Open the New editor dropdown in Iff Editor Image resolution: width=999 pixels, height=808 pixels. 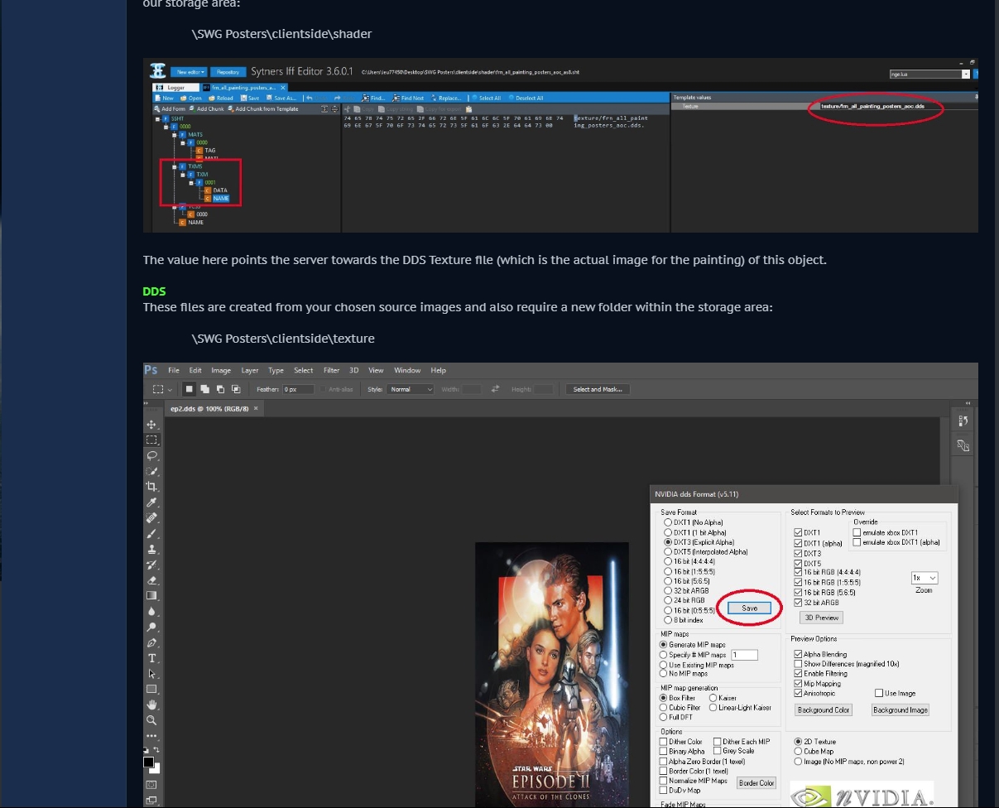point(190,72)
